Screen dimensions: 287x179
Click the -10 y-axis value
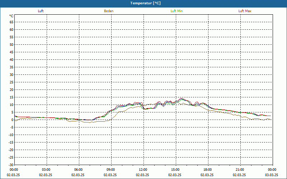(x=11, y=135)
